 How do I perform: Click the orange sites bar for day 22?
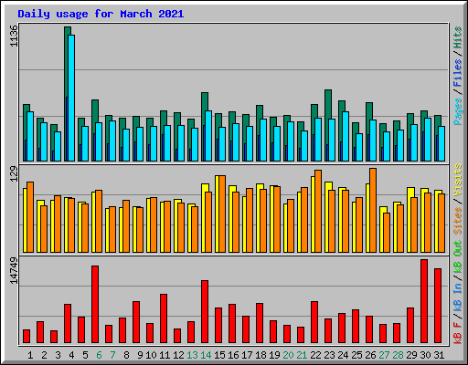[x=318, y=211]
